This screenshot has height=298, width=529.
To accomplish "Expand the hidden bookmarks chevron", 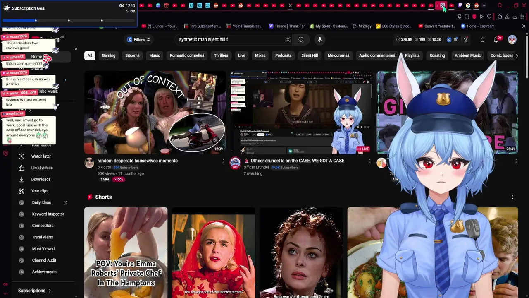I will (524, 26).
